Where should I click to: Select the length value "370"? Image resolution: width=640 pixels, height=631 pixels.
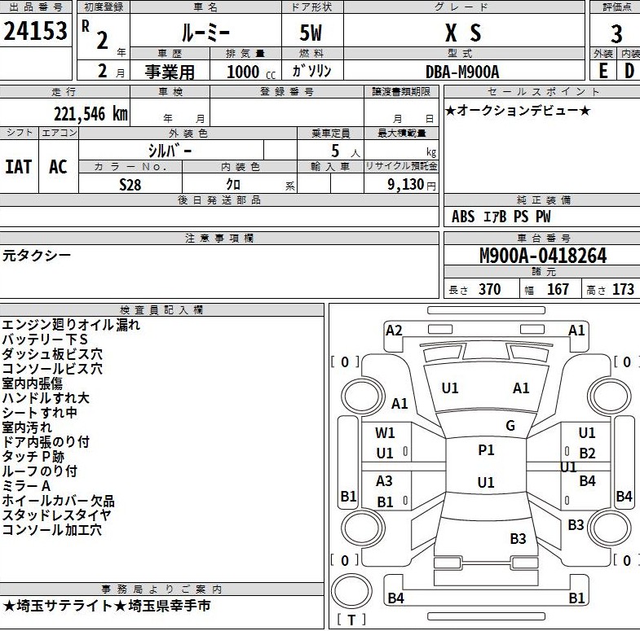point(489,289)
